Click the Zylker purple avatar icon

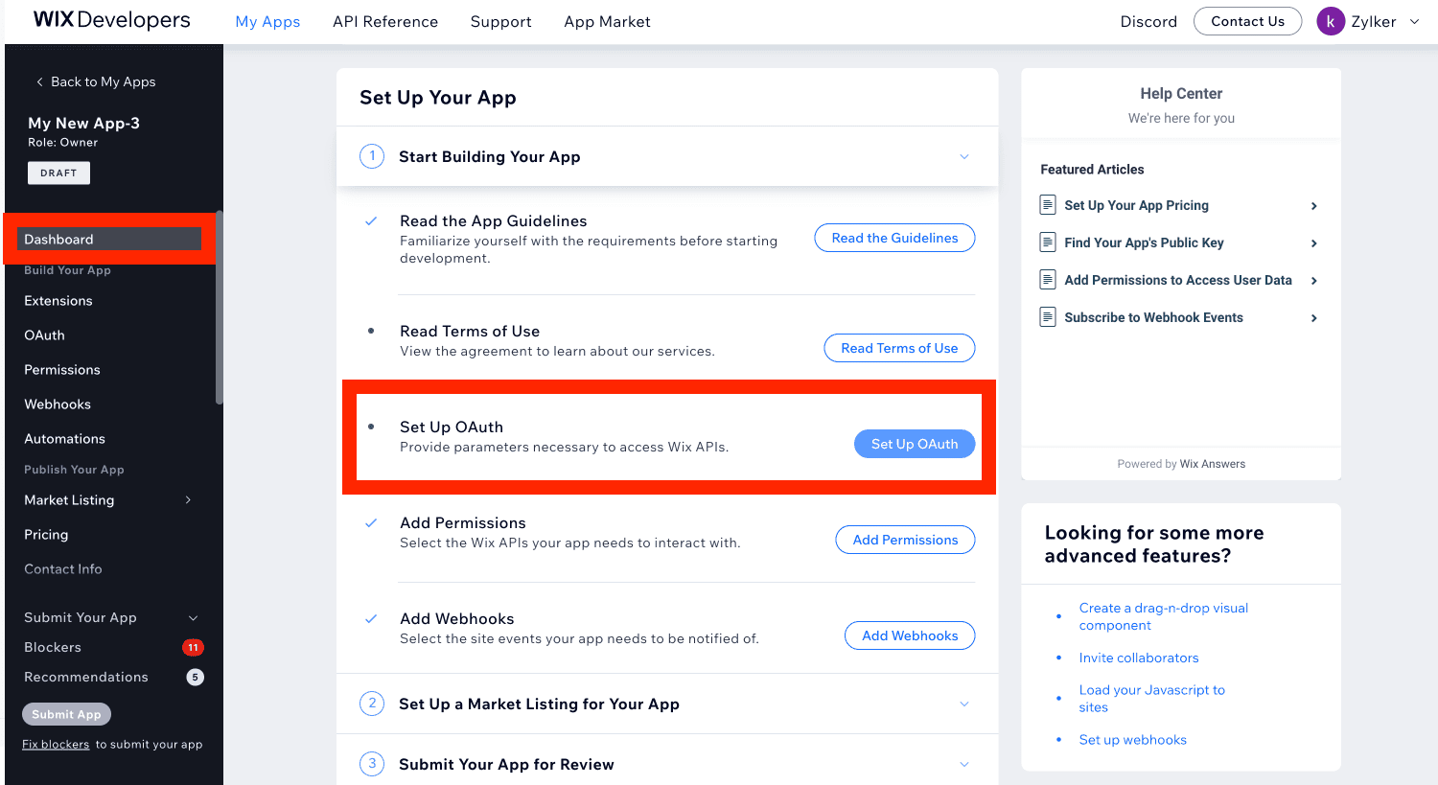pos(1331,21)
